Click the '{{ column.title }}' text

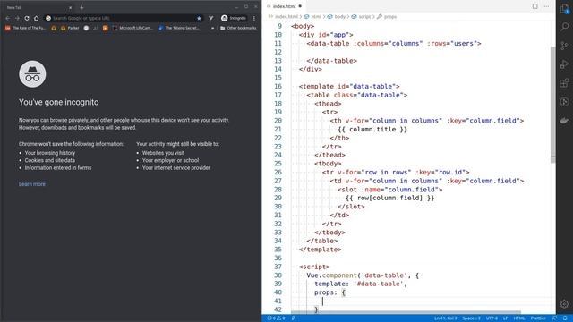(372, 129)
